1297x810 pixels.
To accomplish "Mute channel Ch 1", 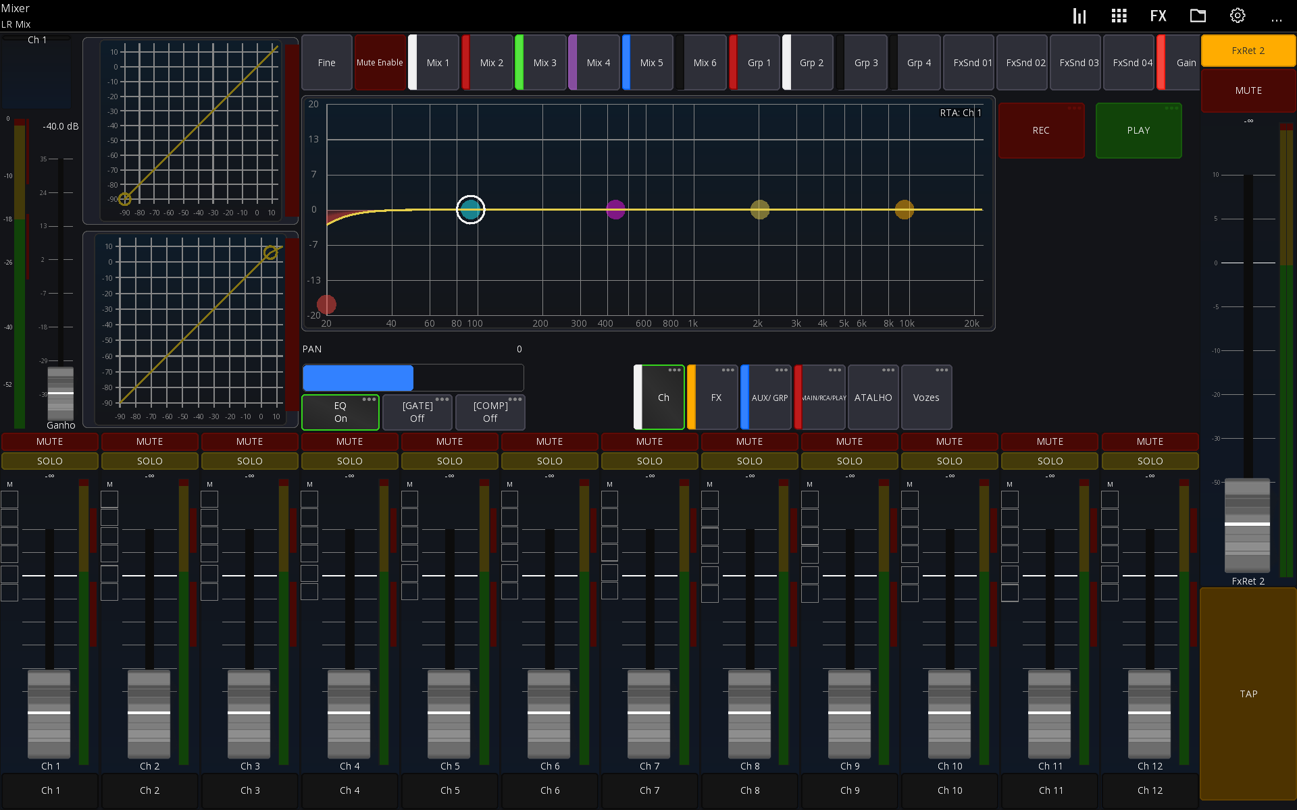I will tap(50, 441).
